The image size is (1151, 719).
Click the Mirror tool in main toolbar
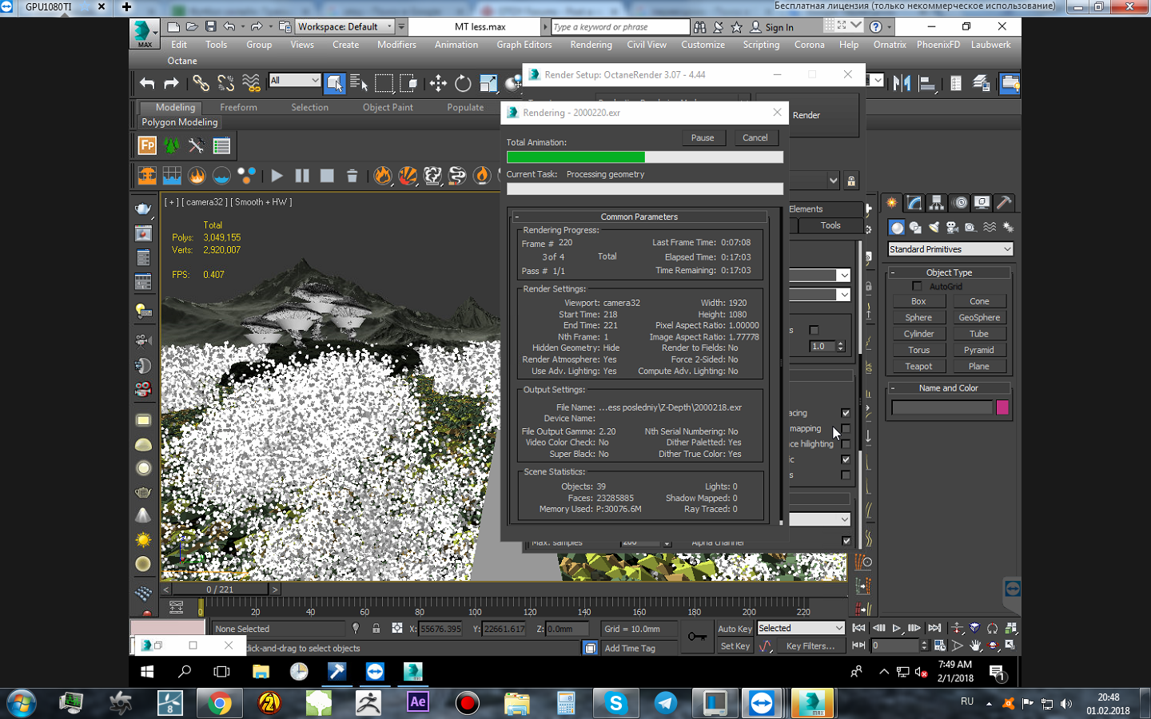click(x=902, y=83)
